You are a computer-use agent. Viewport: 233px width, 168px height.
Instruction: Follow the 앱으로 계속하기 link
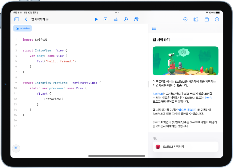click(188, 110)
